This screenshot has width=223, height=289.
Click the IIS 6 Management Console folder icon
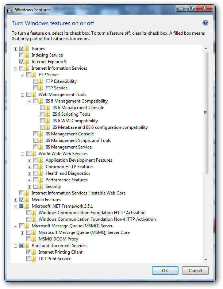click(x=48, y=108)
